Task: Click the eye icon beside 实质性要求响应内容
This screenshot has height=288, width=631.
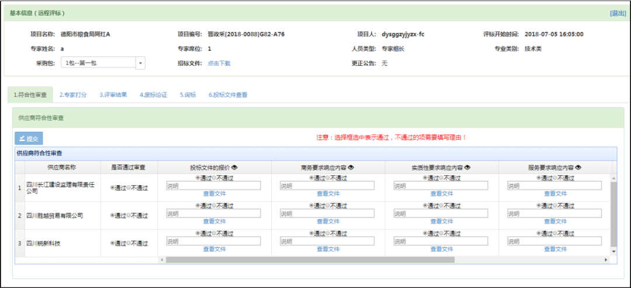Action: click(x=467, y=167)
